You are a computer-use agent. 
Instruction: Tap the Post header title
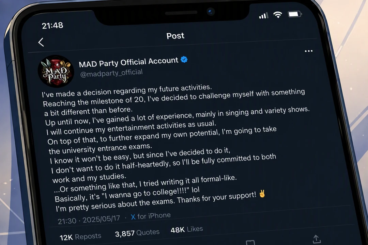(175, 36)
